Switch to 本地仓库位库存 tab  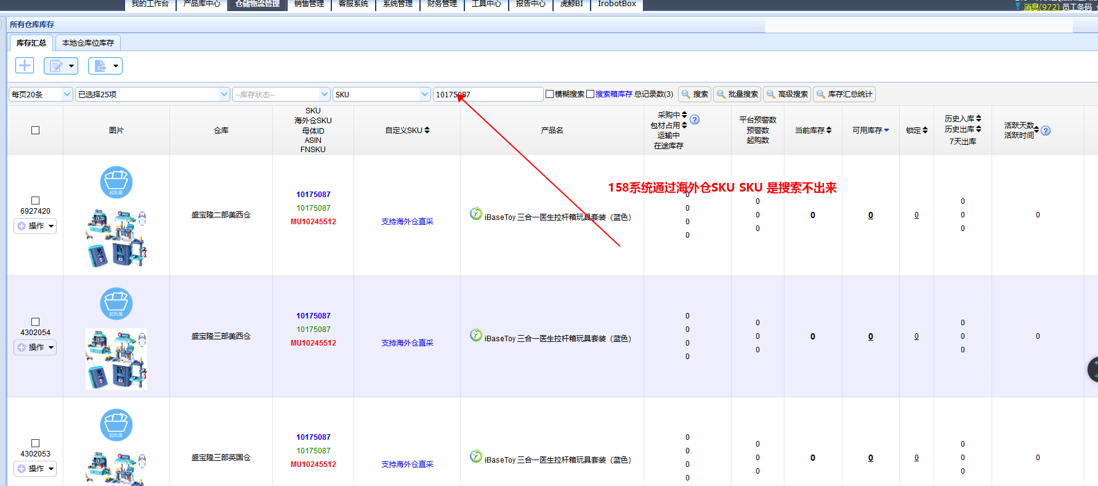point(88,43)
